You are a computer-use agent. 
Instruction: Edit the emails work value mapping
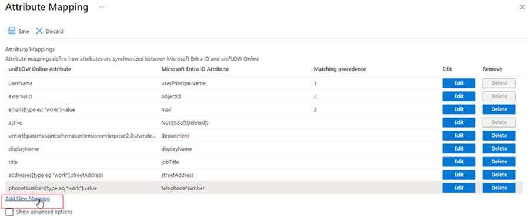coord(459,109)
